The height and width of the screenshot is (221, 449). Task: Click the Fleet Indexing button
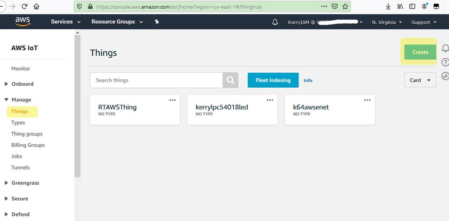(273, 80)
